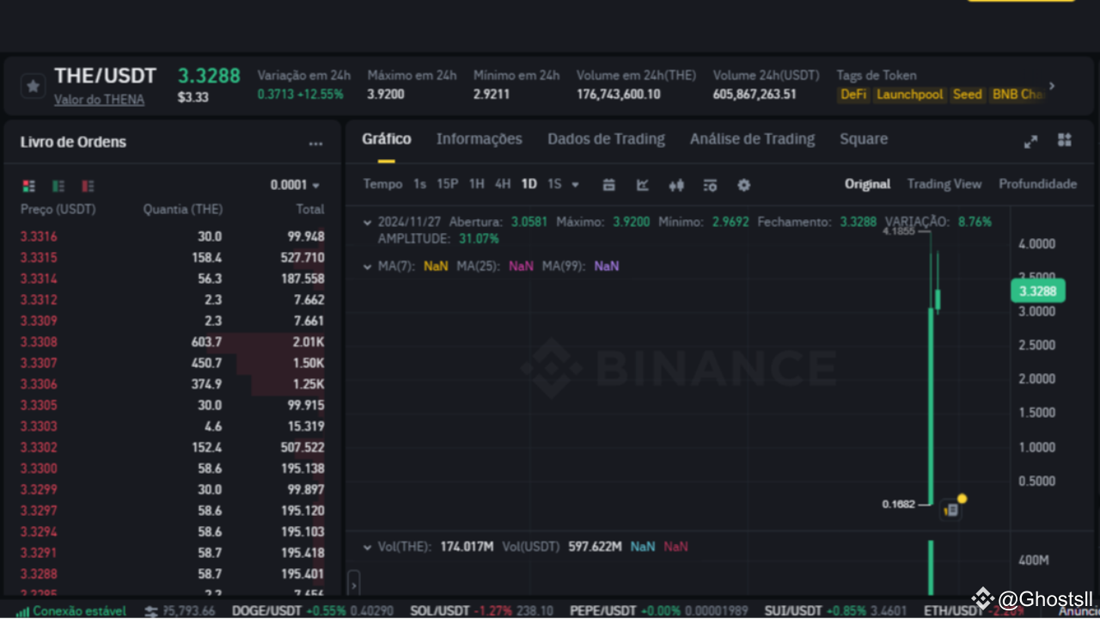Screen dimensions: 1100x619
Task: Click the calendar icon in chart toolbar
Action: coord(608,185)
